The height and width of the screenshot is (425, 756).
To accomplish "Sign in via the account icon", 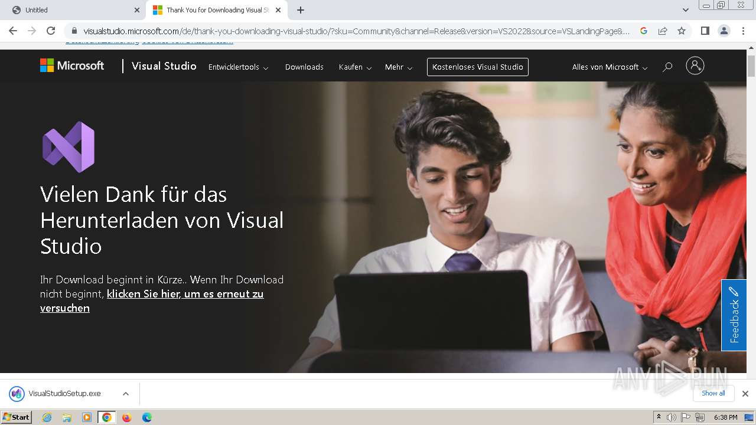I will (695, 66).
